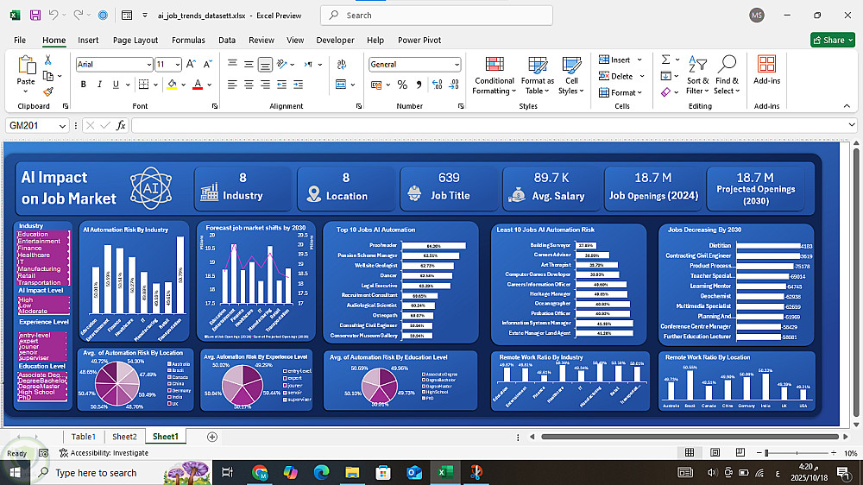Open File Explorer from the taskbar
This screenshot has width=863, height=485.
(352, 472)
